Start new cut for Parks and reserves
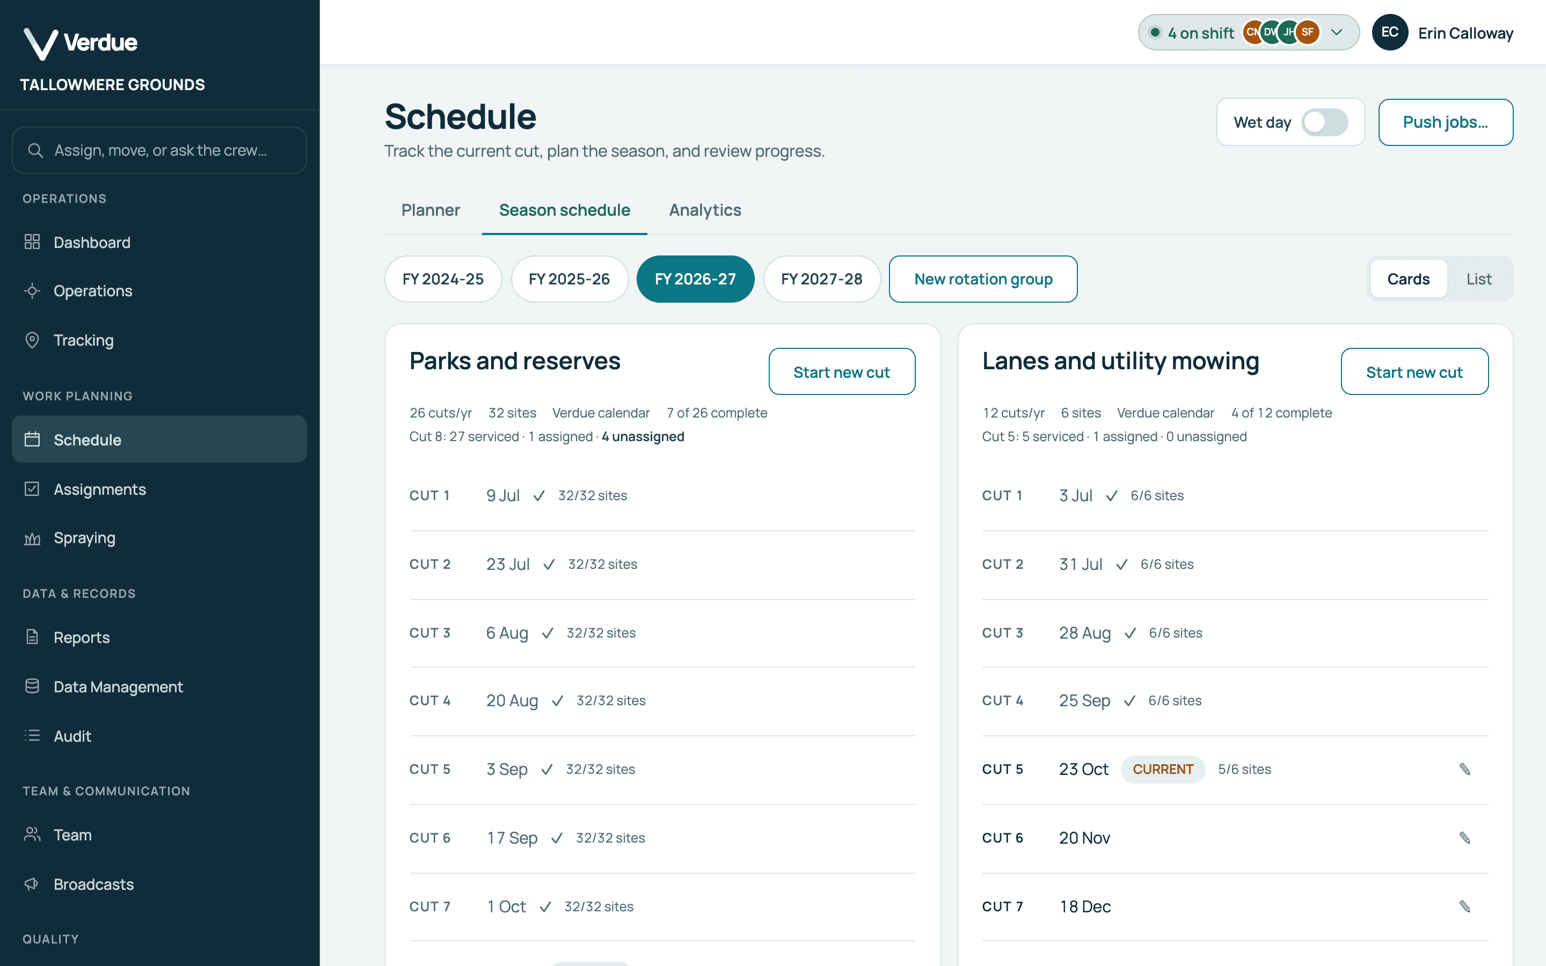This screenshot has width=1546, height=966. (841, 372)
